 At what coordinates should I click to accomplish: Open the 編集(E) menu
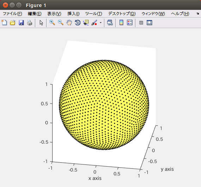(35, 14)
